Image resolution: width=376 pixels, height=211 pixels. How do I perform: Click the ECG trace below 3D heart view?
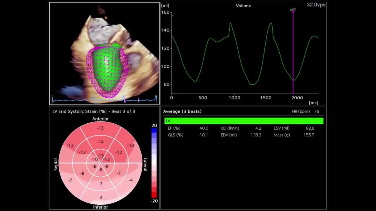coord(105,100)
